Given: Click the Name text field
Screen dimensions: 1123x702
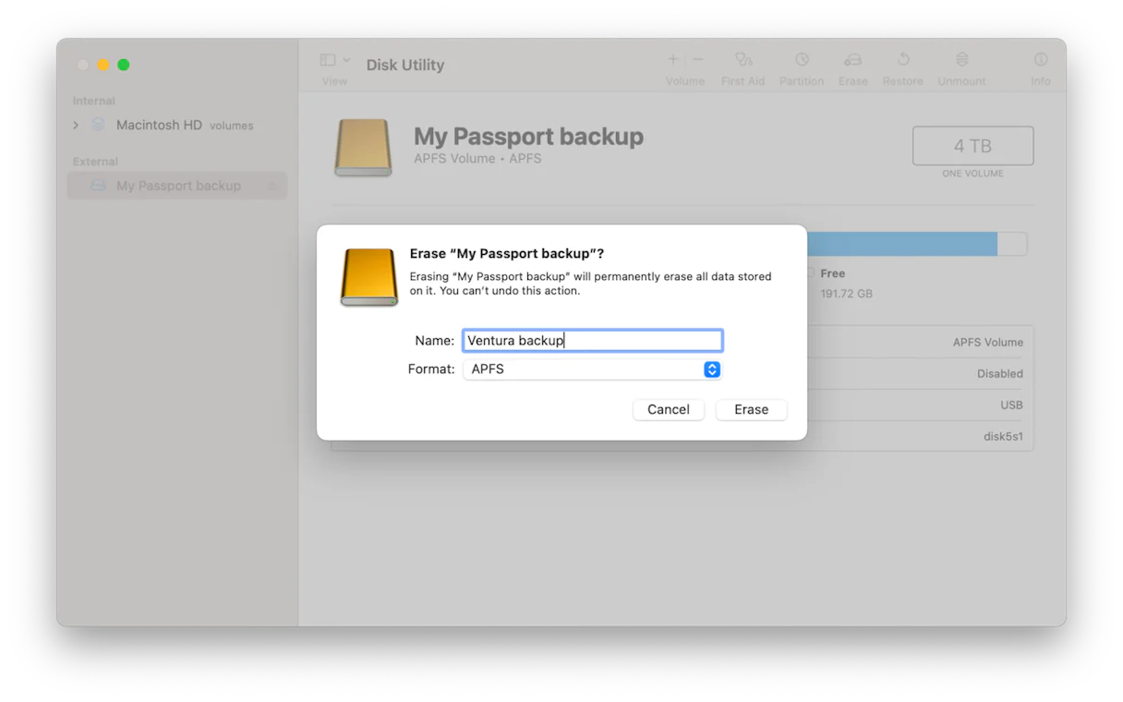Looking at the screenshot, I should click(592, 341).
